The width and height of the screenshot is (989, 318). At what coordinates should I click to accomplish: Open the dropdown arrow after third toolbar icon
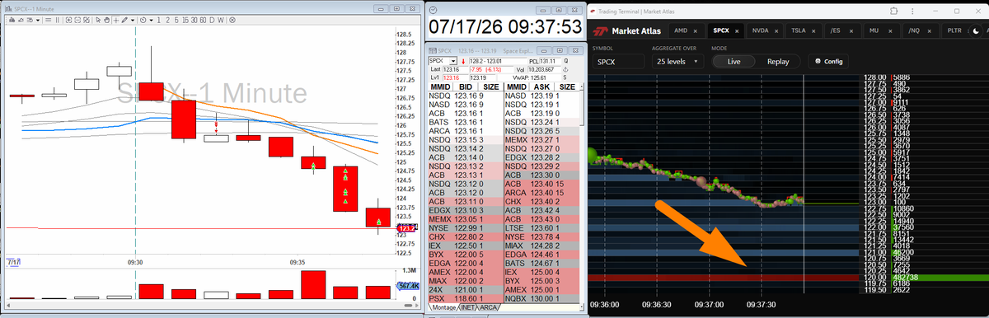(38, 21)
